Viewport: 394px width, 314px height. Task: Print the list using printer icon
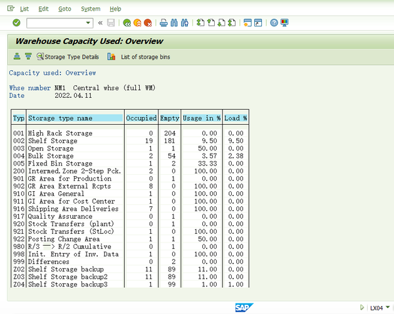pyautogui.click(x=164, y=23)
